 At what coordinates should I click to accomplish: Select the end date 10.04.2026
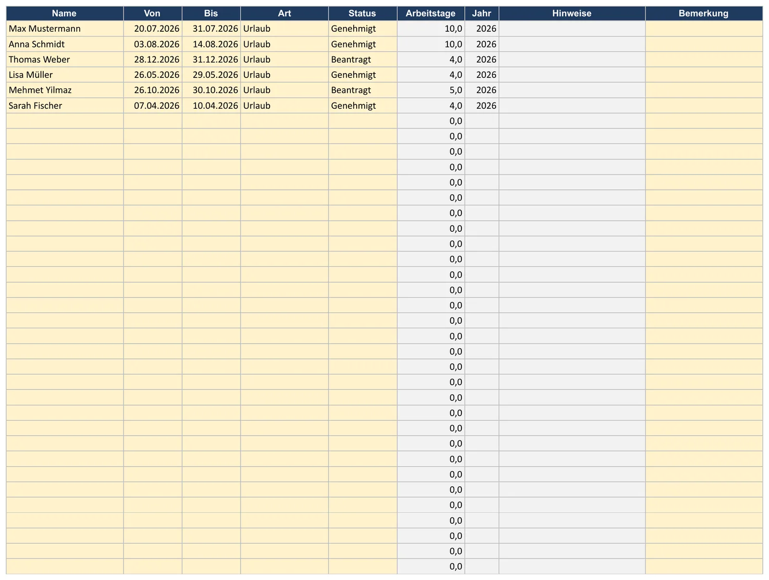211,106
